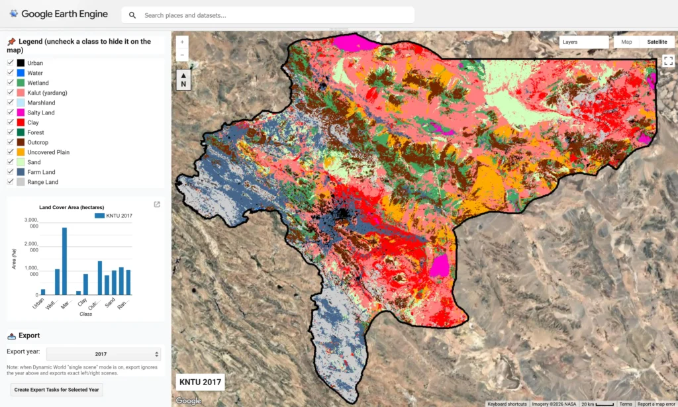678x407 pixels.
Task: Uncheck the Uncovered Plain checkbox
Action: (11, 152)
